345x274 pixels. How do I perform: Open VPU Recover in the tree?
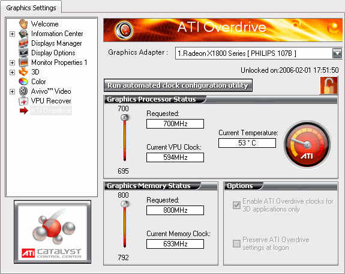[x=51, y=101]
